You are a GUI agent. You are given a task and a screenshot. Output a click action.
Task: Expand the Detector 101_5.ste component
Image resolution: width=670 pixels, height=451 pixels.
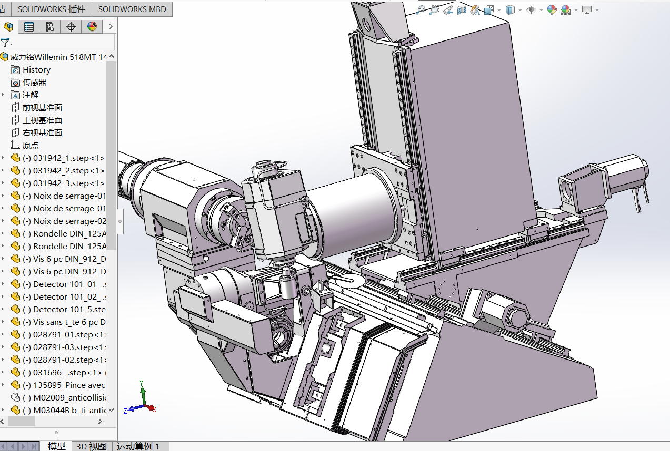click(3, 309)
